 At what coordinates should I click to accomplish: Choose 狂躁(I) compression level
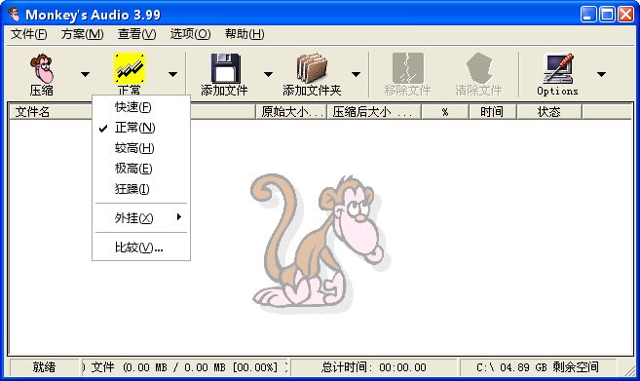141,189
